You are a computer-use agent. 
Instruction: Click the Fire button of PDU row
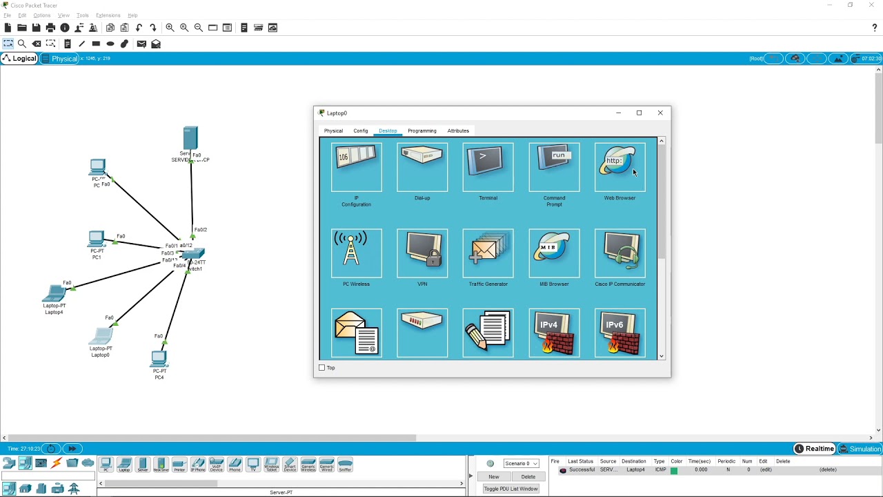[x=563, y=470]
